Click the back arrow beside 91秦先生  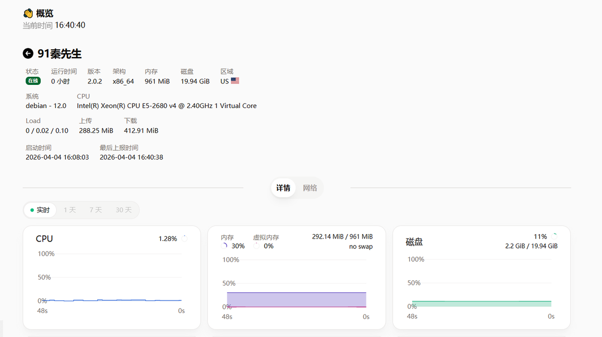pos(28,53)
